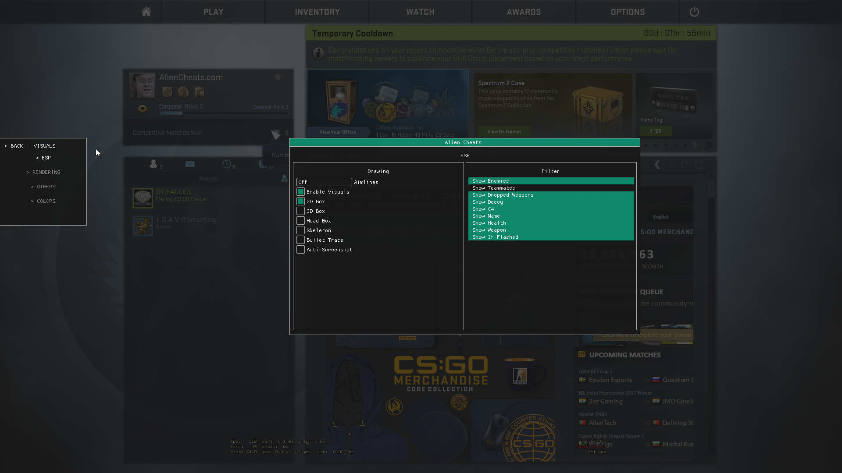
Task: Expand the COLORS submenu entry
Action: click(x=43, y=201)
